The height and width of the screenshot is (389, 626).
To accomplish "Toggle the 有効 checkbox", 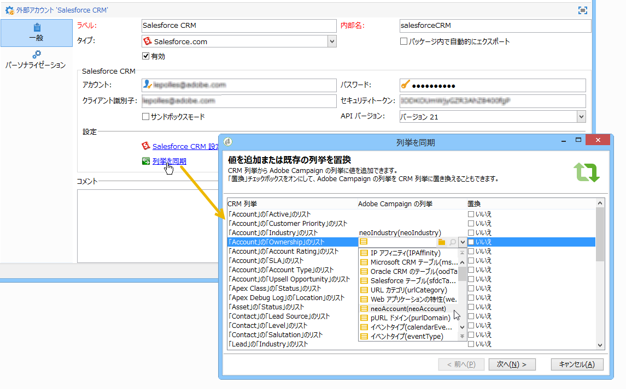I will pyautogui.click(x=146, y=56).
